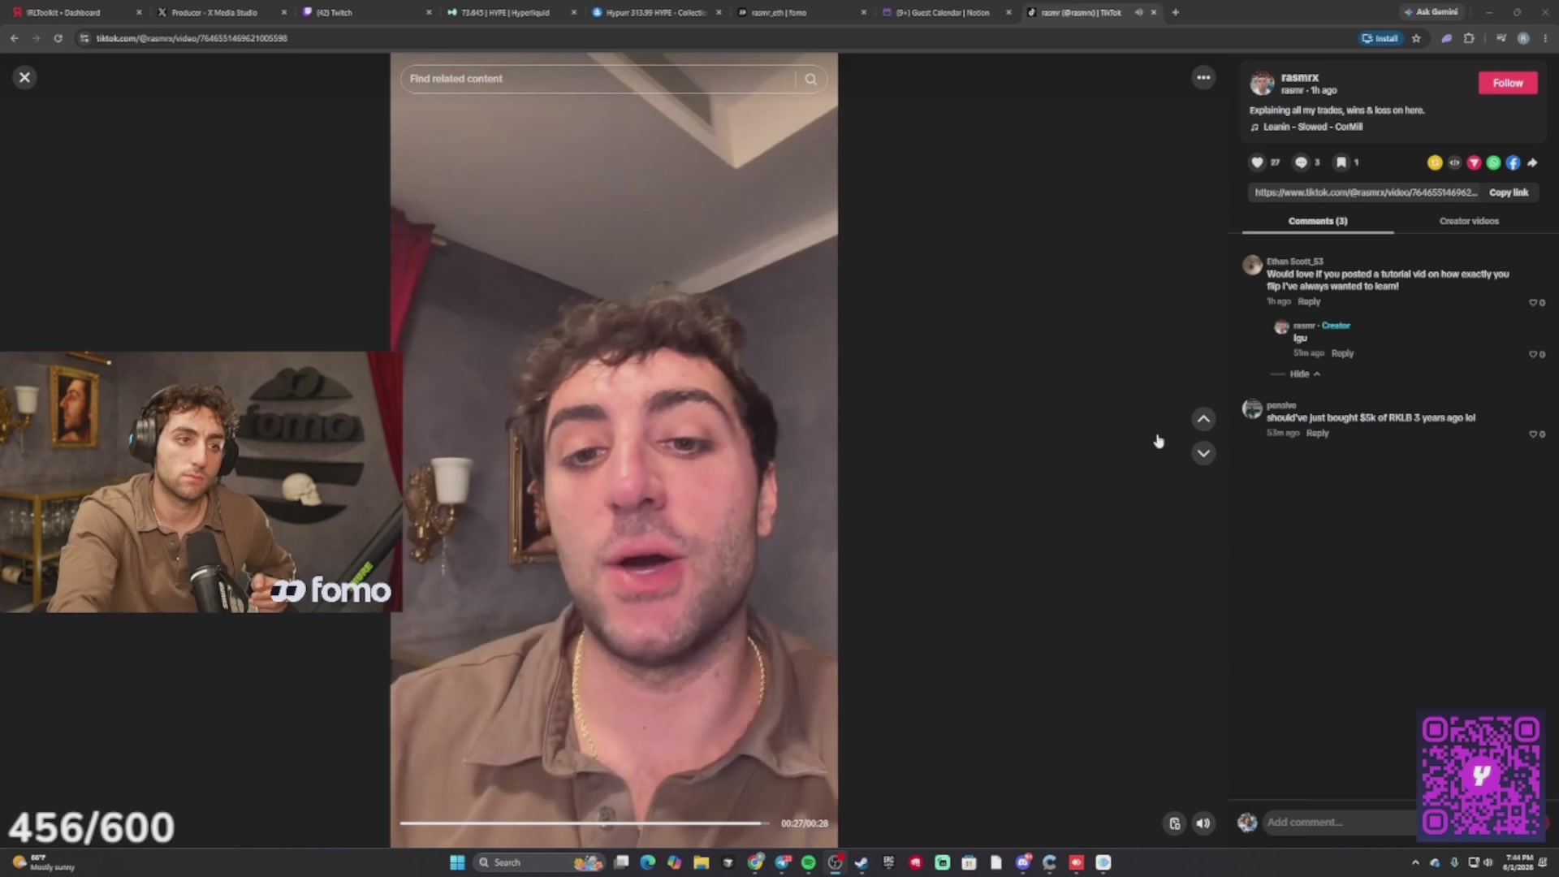This screenshot has width=1559, height=877.
Task: Click the share arrow icon
Action: tap(1532, 162)
